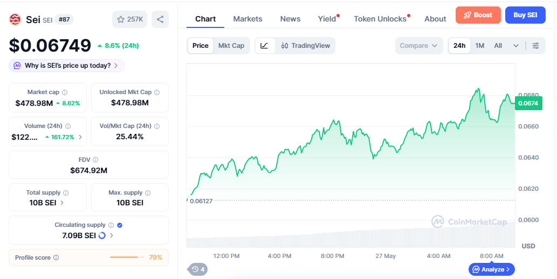This screenshot has height=279, width=557.
Task: Expand Volume (24h) details chevron
Action: (x=80, y=137)
